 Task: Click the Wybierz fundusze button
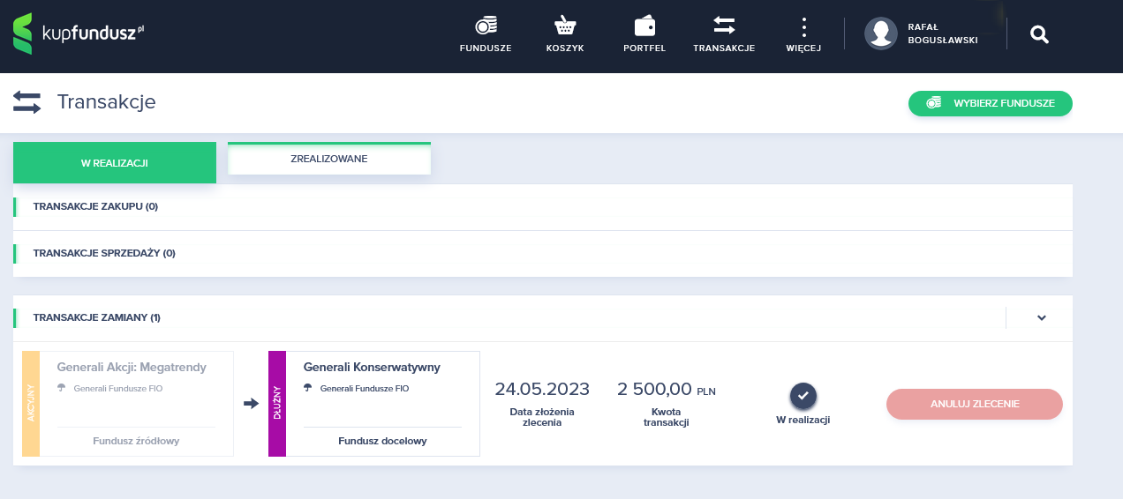[990, 103]
